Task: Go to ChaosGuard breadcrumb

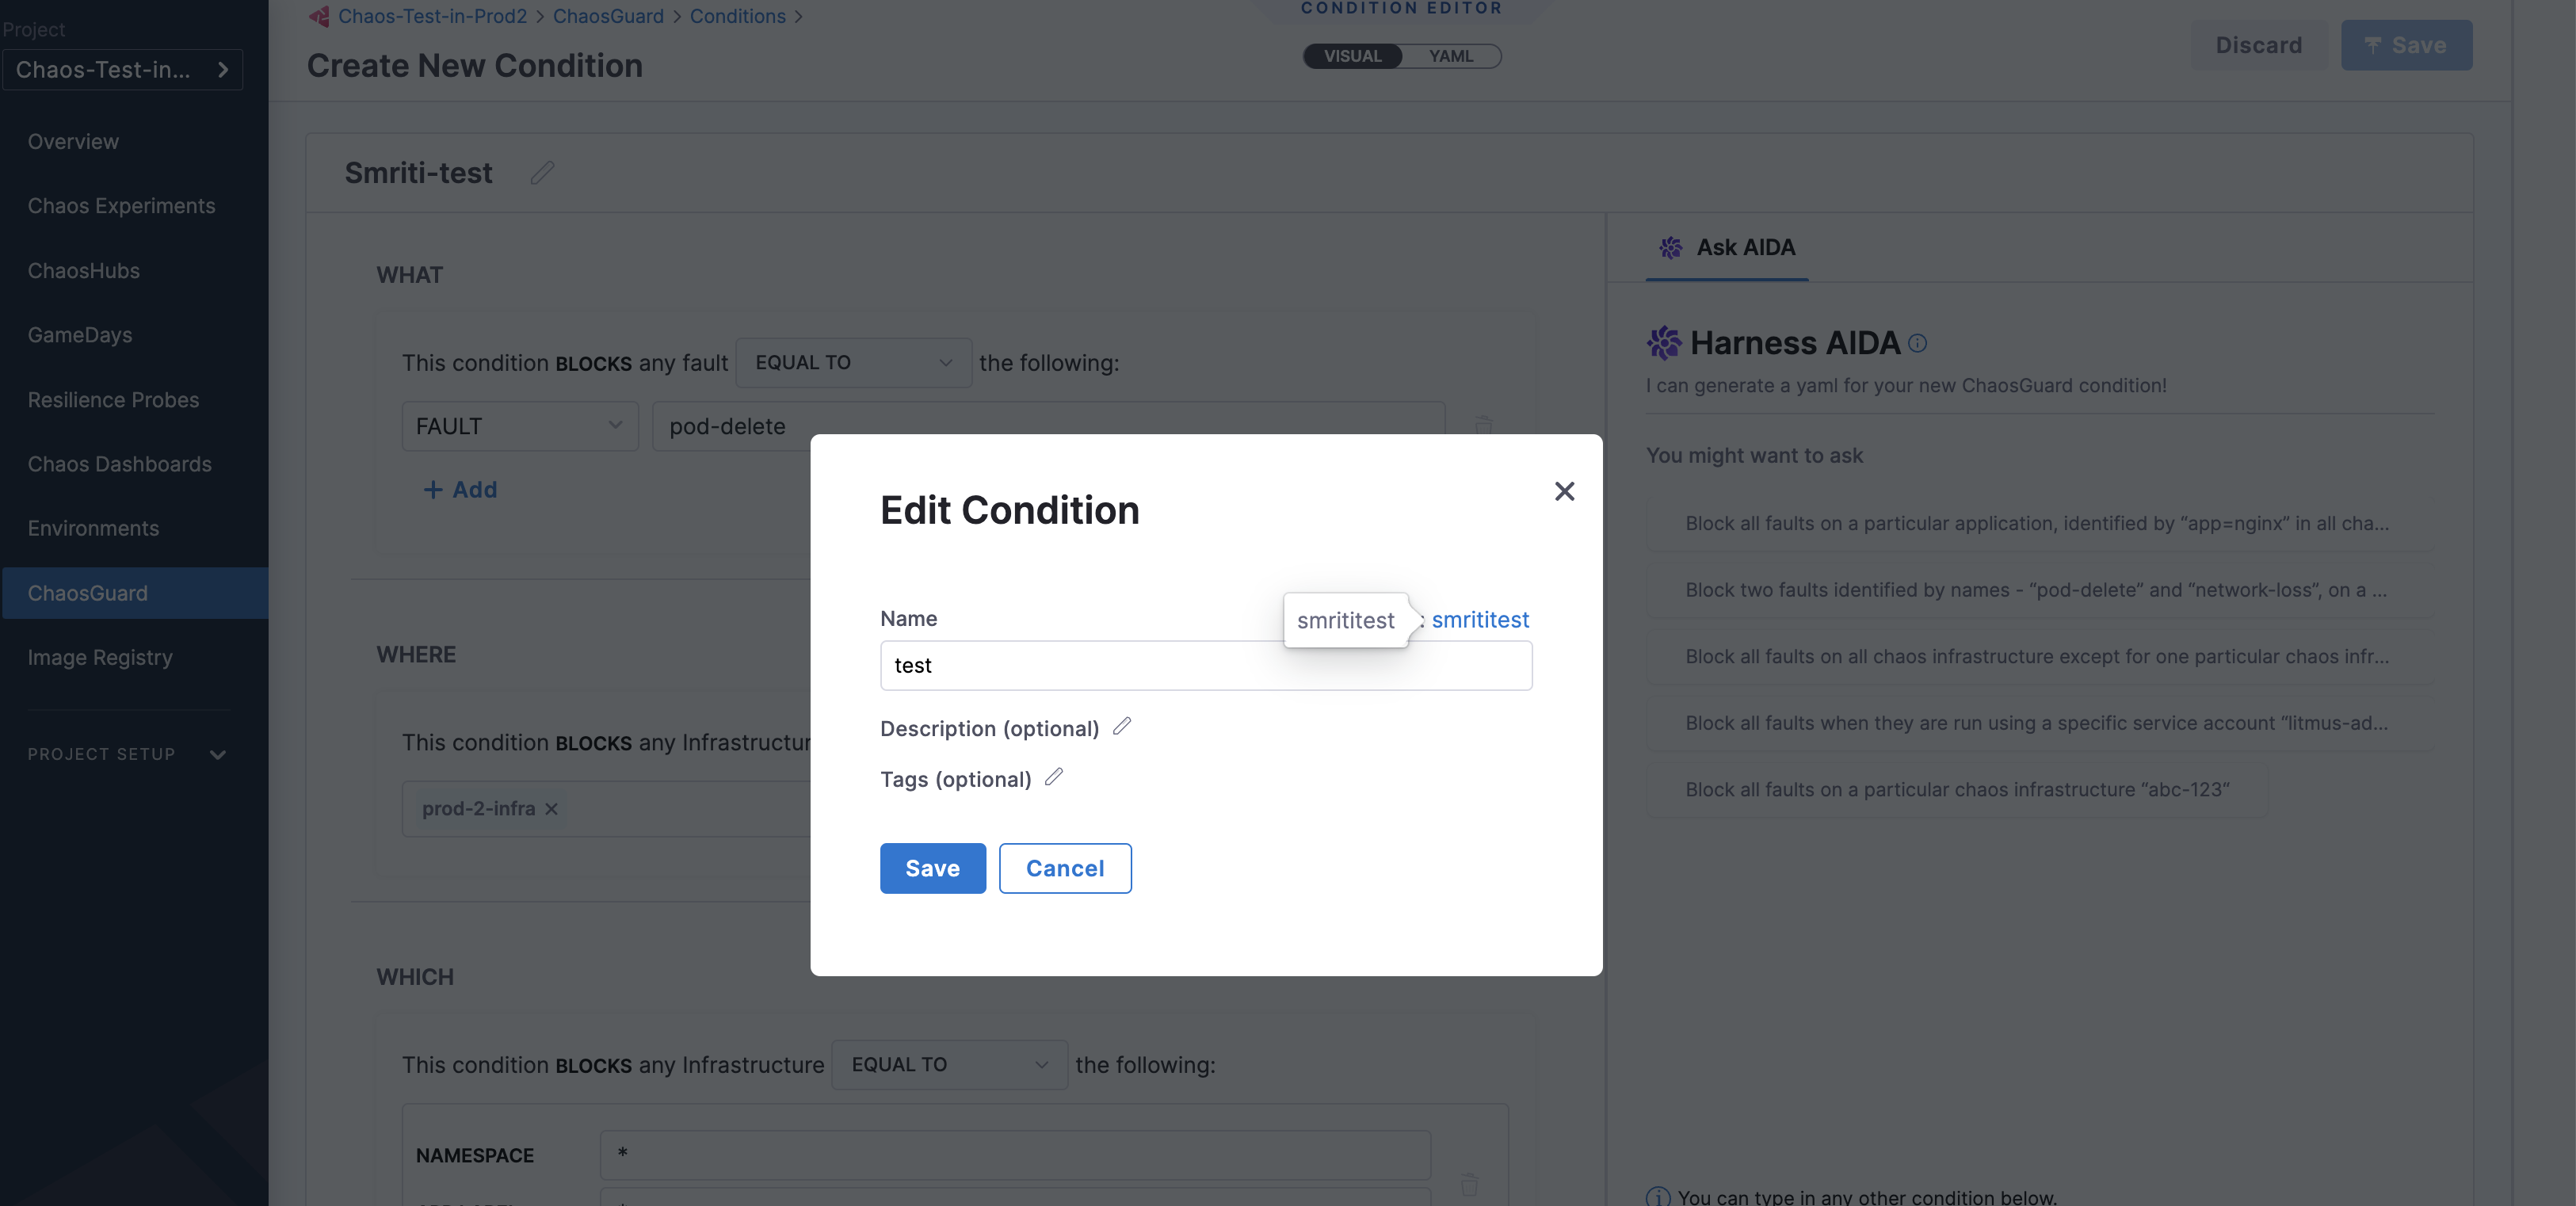Action: coord(608,16)
